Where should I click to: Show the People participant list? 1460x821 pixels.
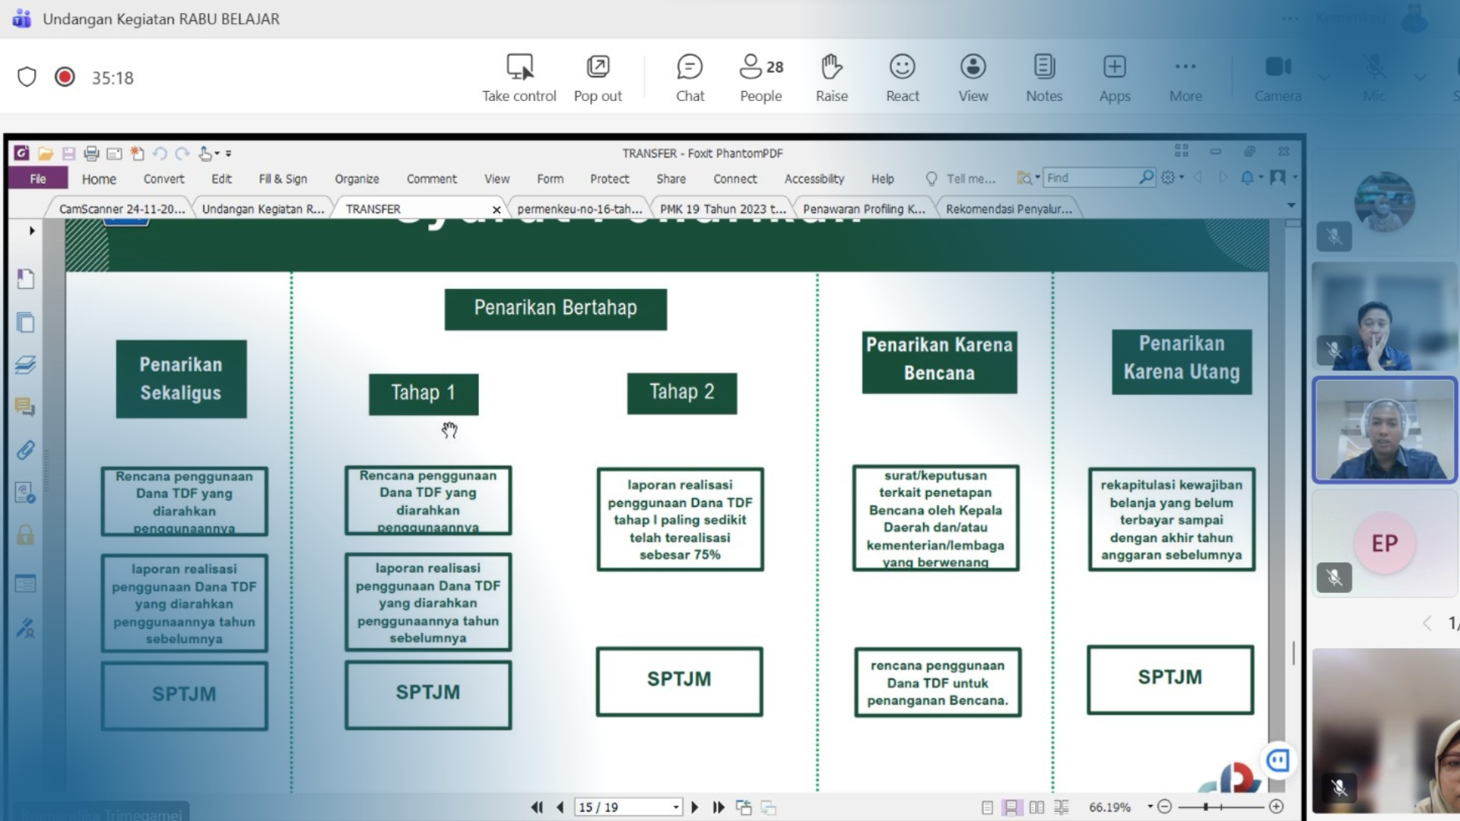760,78
